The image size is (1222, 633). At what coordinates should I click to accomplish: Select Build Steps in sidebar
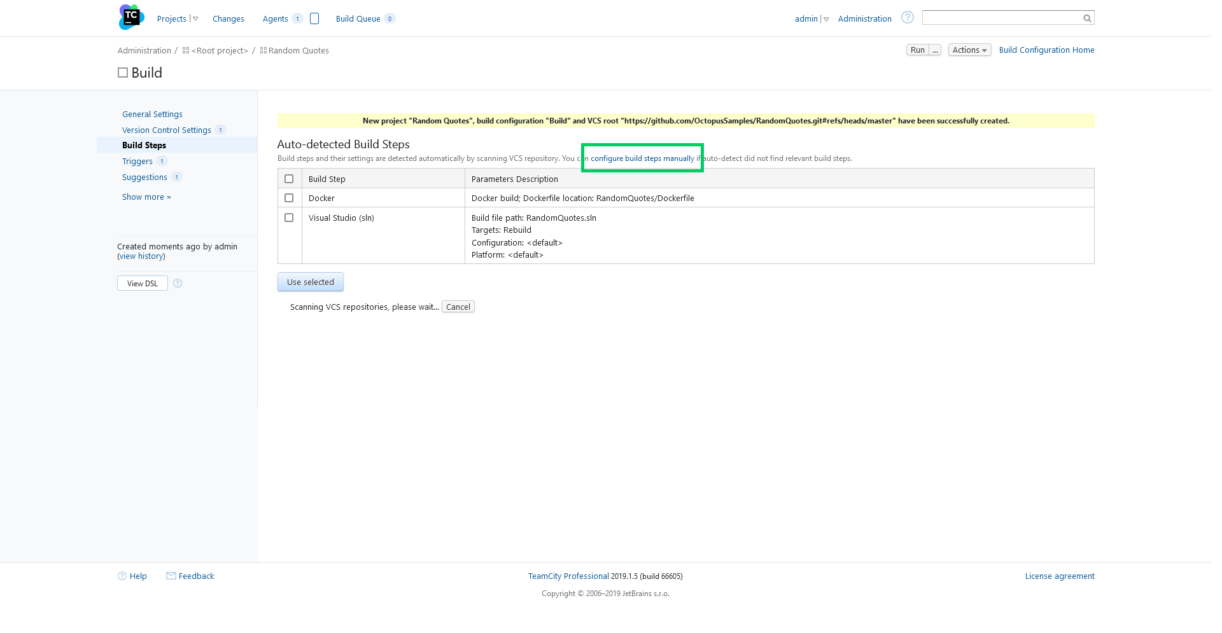click(144, 146)
